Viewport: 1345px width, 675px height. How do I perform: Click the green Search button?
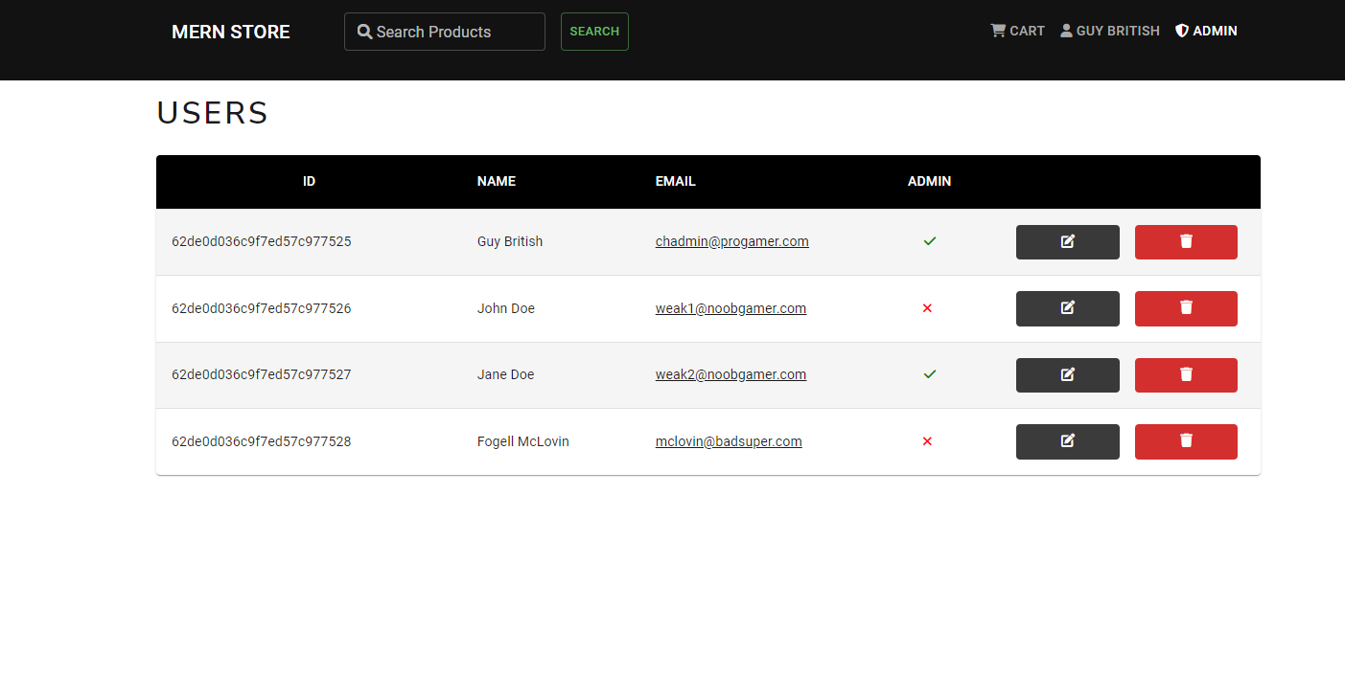[594, 32]
